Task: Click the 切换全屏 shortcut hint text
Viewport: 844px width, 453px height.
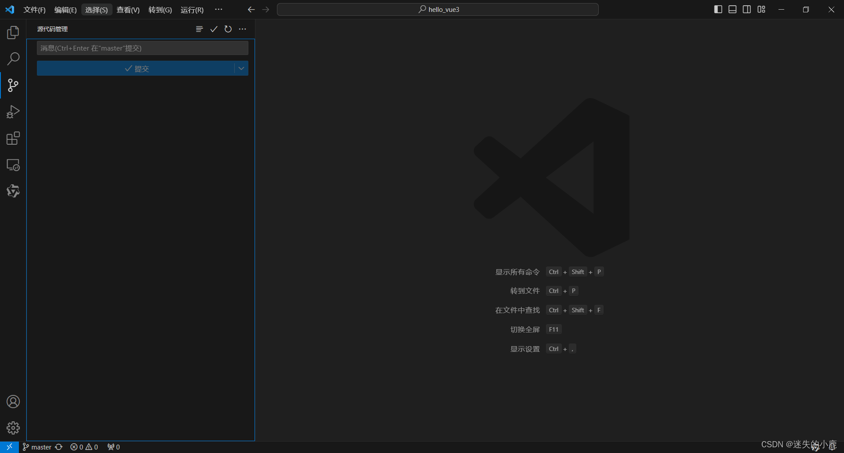Action: (525, 329)
